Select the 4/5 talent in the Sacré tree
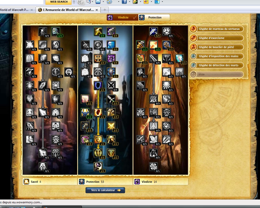260x208 pixels. pyautogui.click(x=56, y=31)
